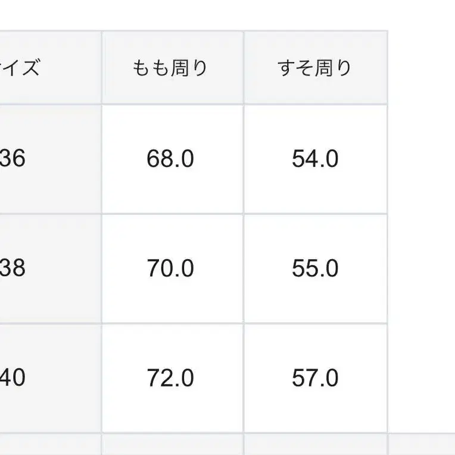The height and width of the screenshot is (455, 455).
Task: Click the cut-off cell at the bottom-right corner
Action: (422, 445)
